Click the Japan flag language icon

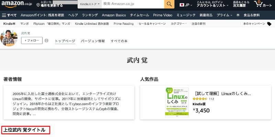tap(182, 5)
